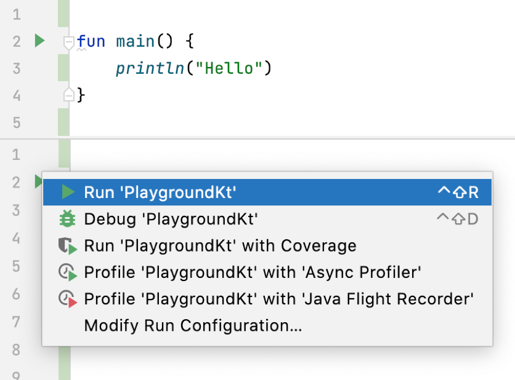
Task: Start Profile with 'Async Profiler' option
Action: click(253, 272)
